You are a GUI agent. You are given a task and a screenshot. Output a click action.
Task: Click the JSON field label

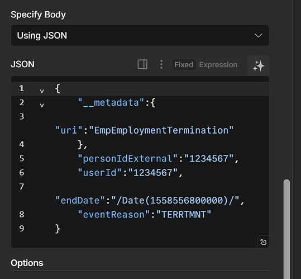[x=23, y=64]
